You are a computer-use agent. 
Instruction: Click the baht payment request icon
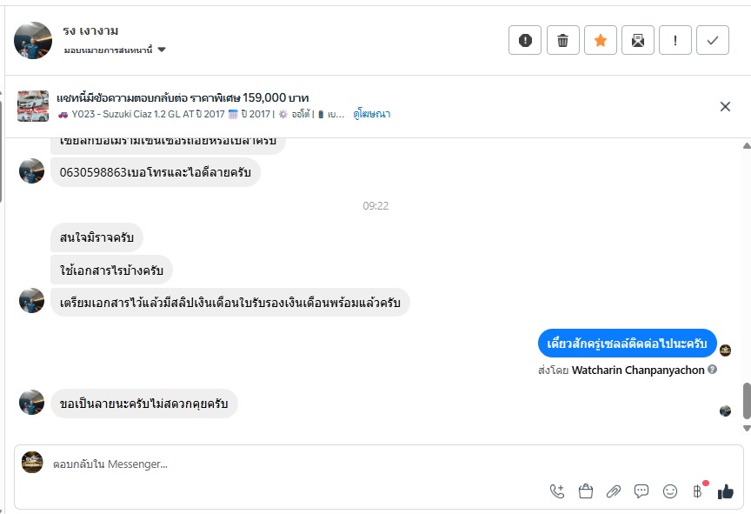[x=697, y=491]
